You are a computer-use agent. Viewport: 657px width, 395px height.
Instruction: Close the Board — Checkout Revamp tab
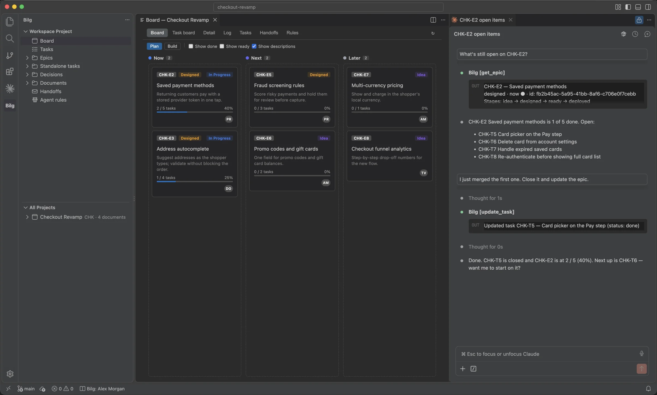215,20
